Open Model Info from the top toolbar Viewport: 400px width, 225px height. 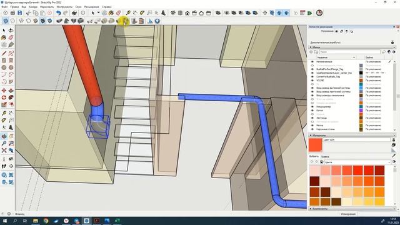point(83,12)
